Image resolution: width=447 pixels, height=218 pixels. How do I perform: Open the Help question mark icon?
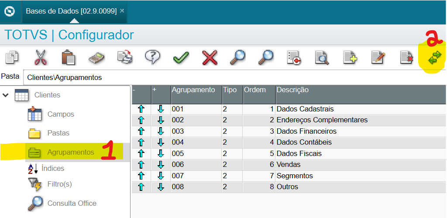[x=153, y=57]
